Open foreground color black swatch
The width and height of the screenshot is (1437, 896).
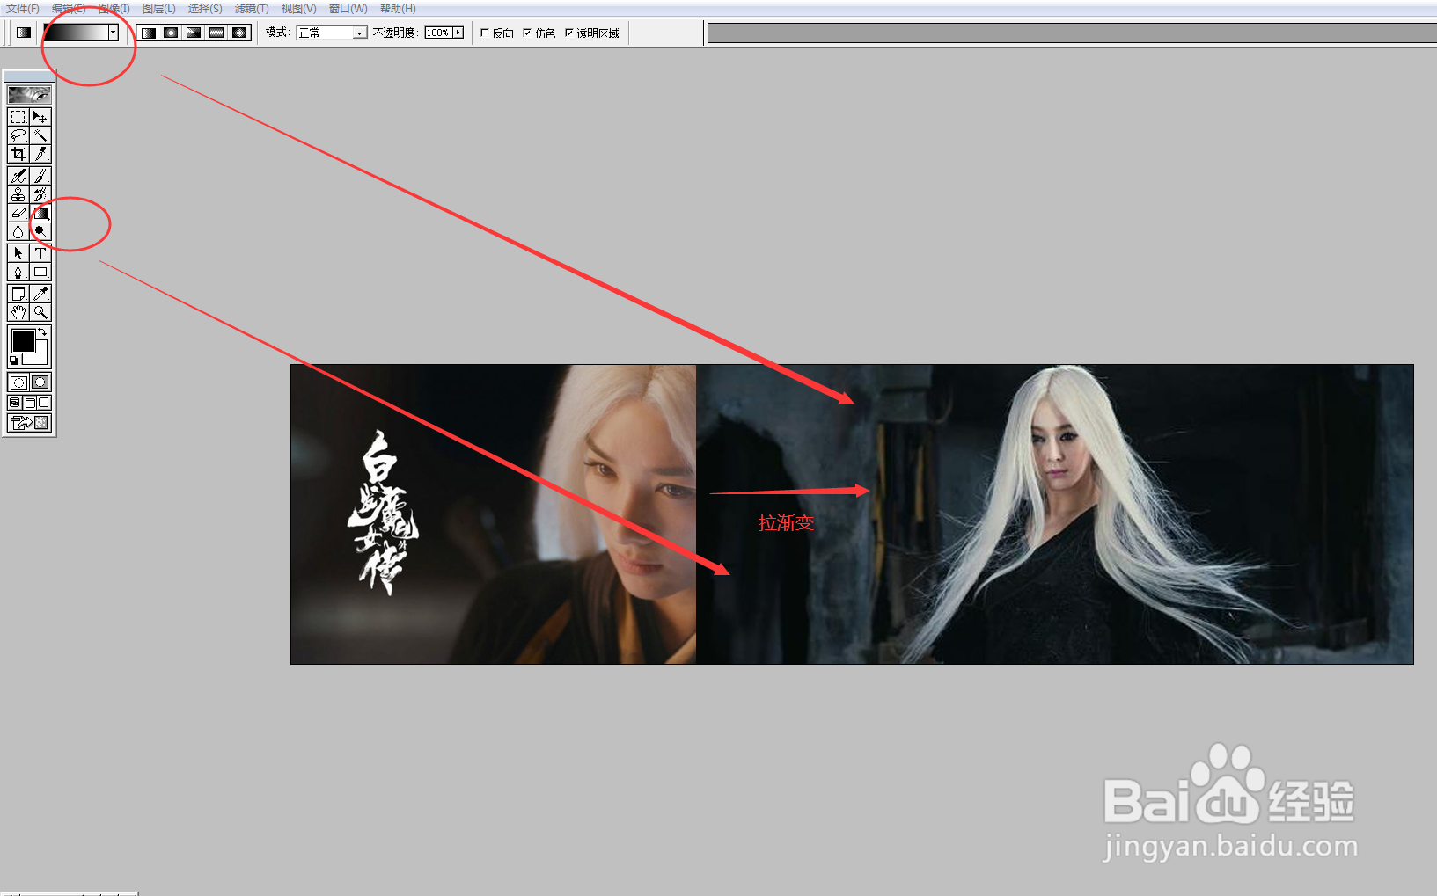click(23, 341)
